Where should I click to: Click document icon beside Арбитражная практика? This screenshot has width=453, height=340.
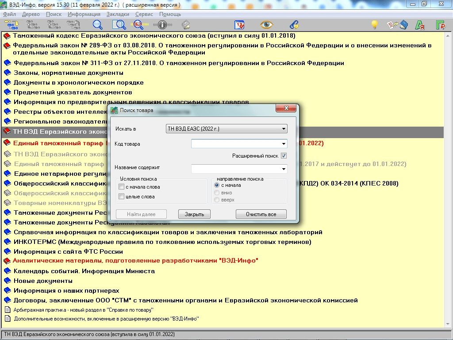click(8, 310)
